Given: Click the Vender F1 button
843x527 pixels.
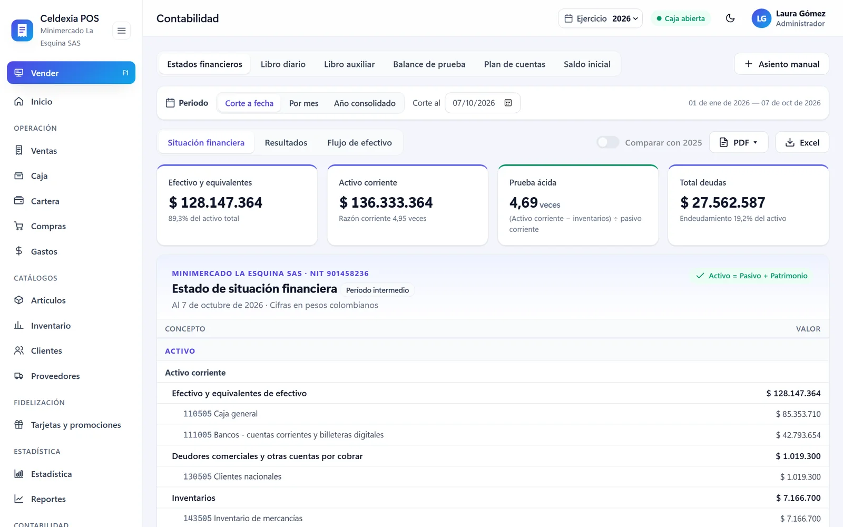Looking at the screenshot, I should (71, 73).
